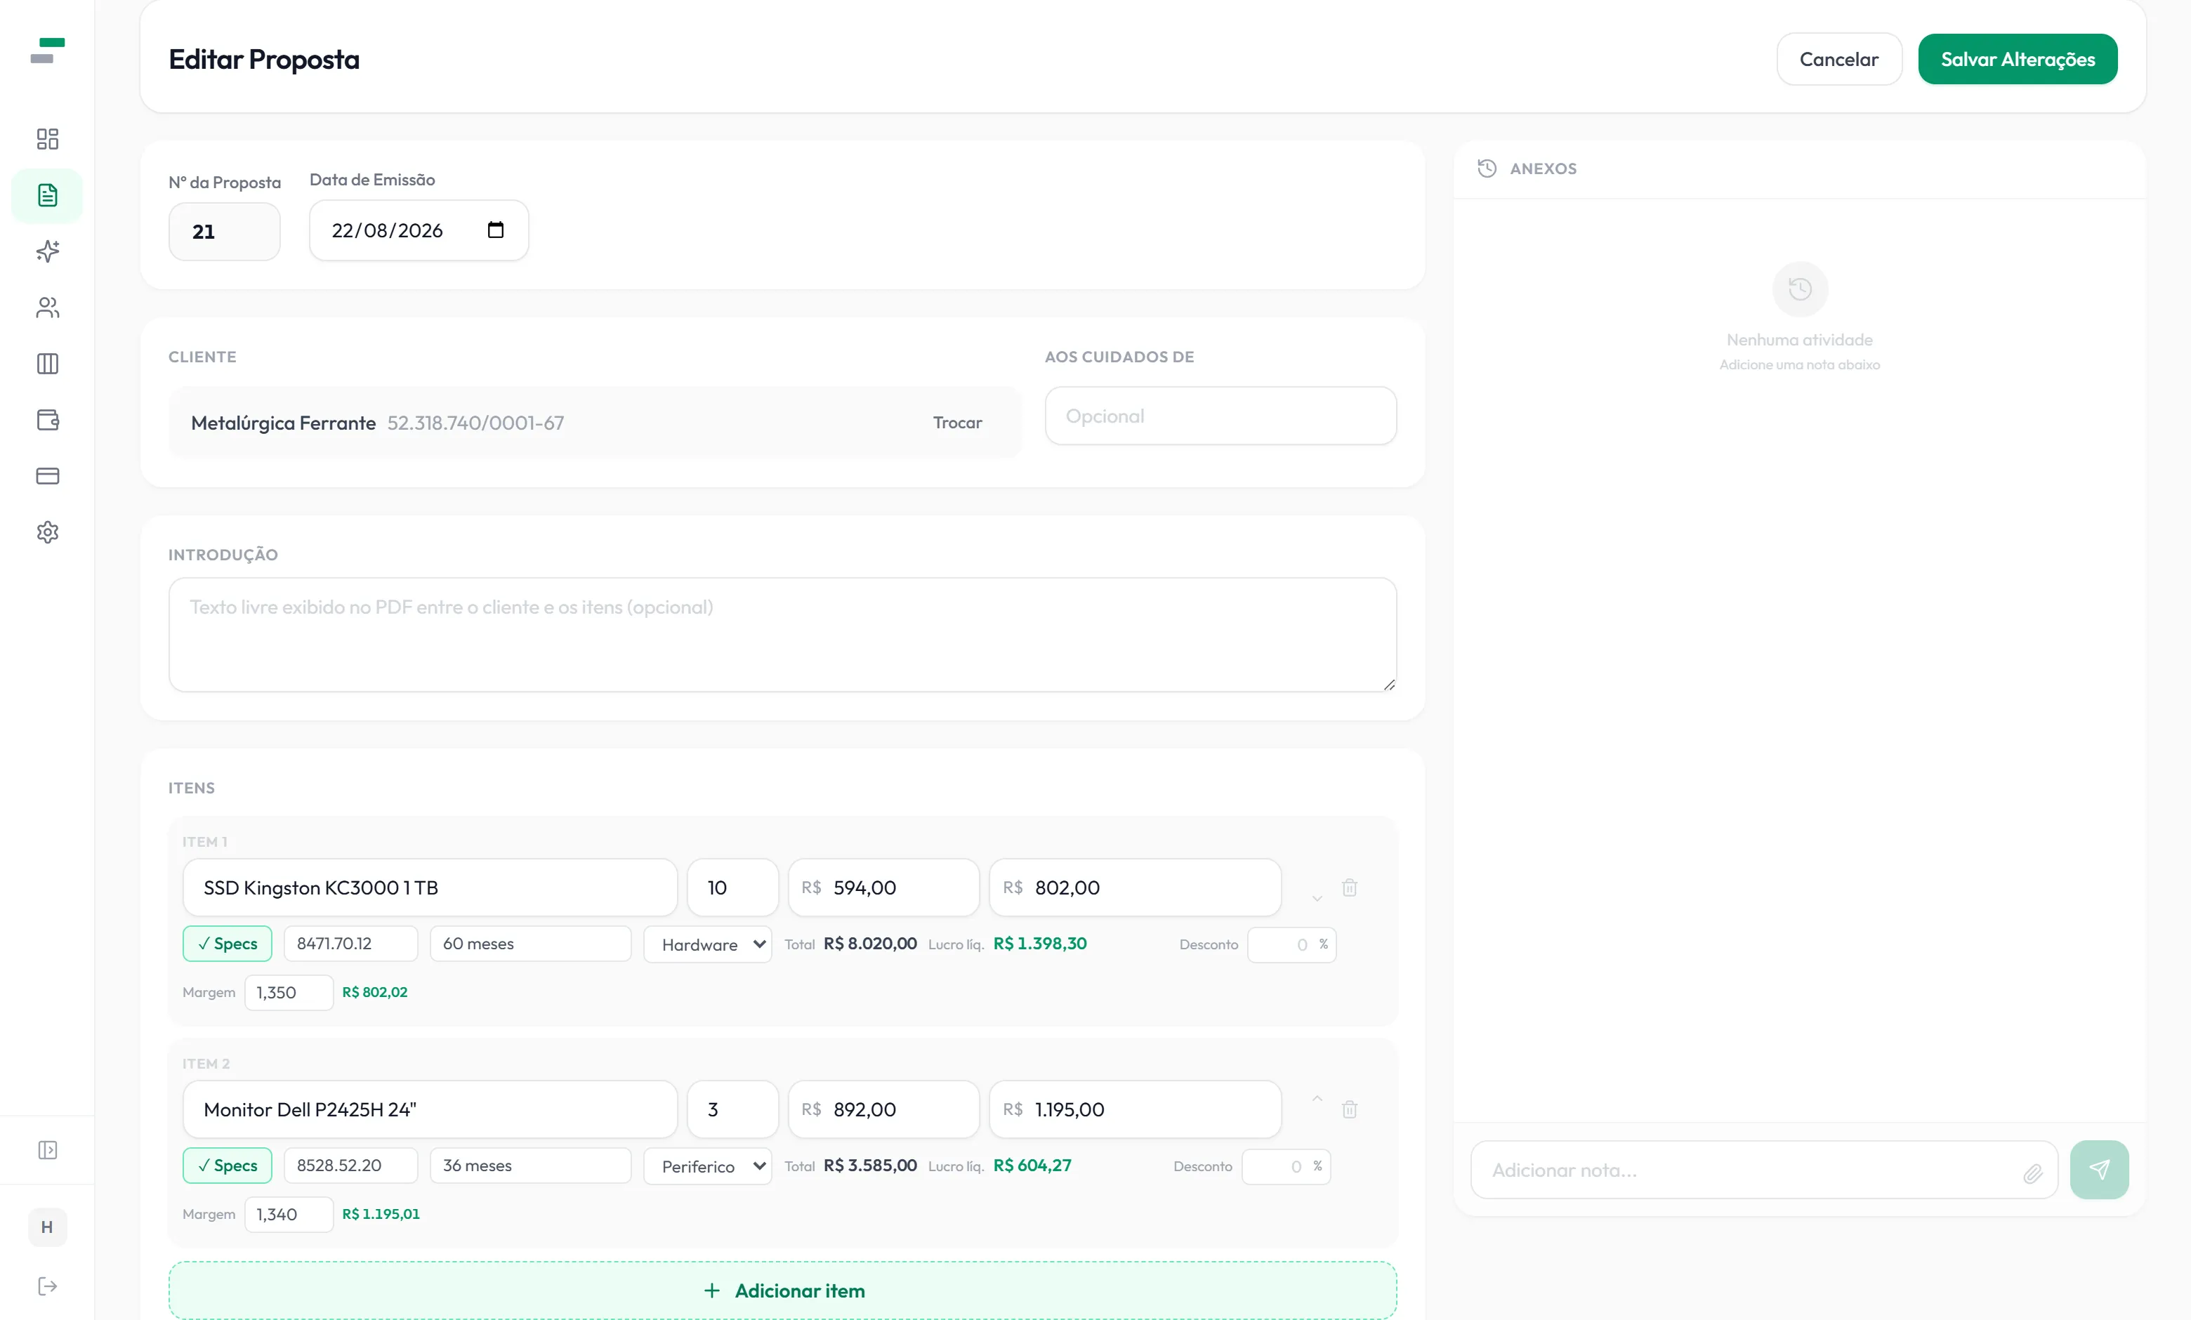The width and height of the screenshot is (2191, 1320).
Task: Click Trocar to change the client
Action: (956, 423)
